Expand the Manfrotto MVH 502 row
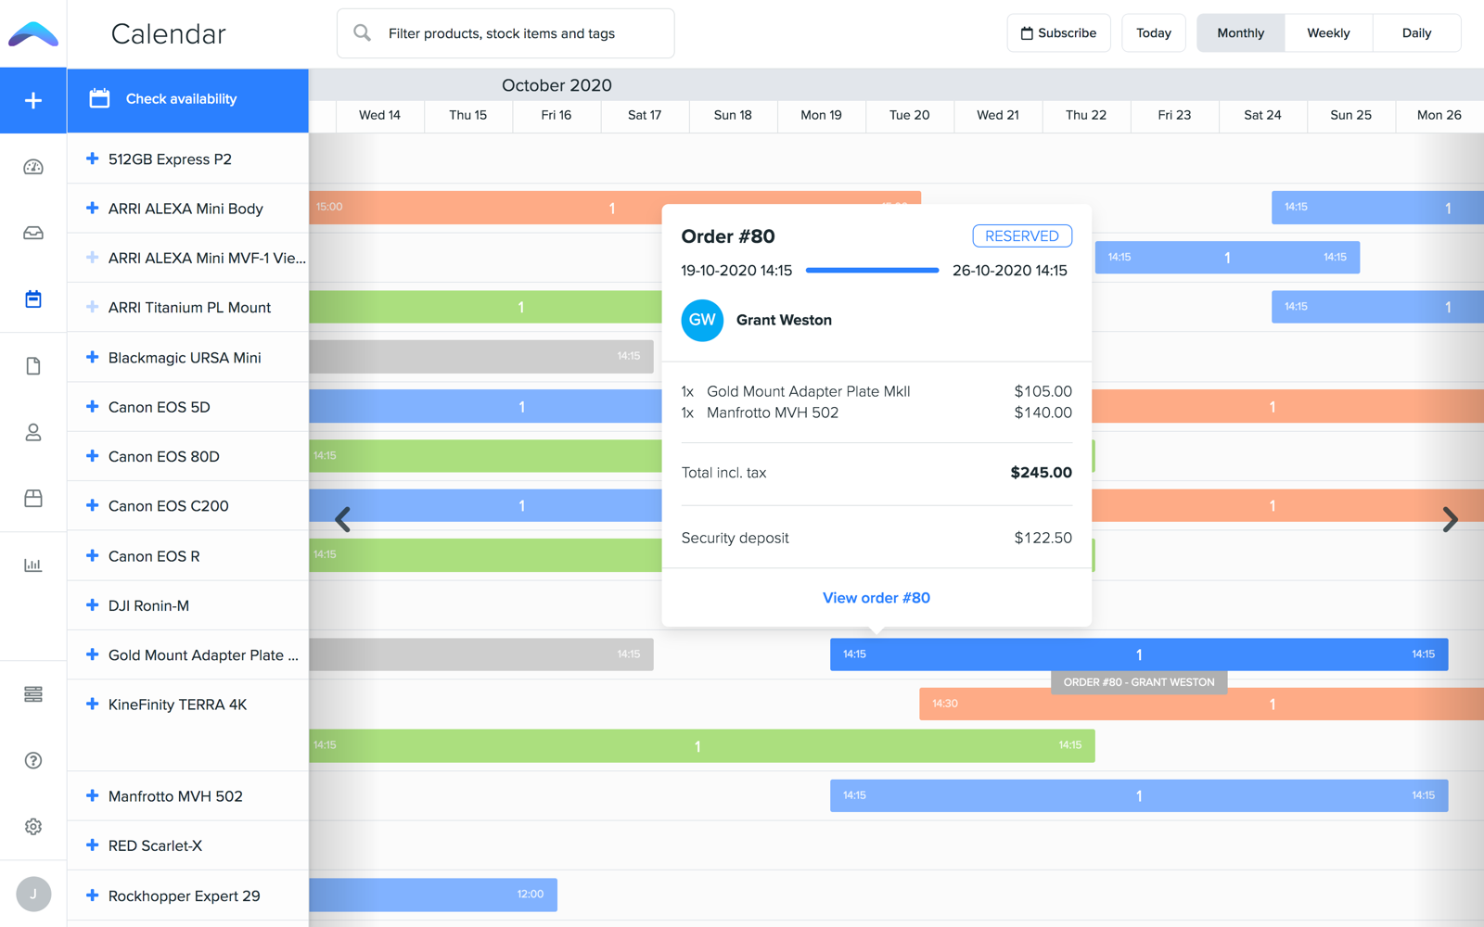Image resolution: width=1484 pixels, height=927 pixels. [x=93, y=795]
